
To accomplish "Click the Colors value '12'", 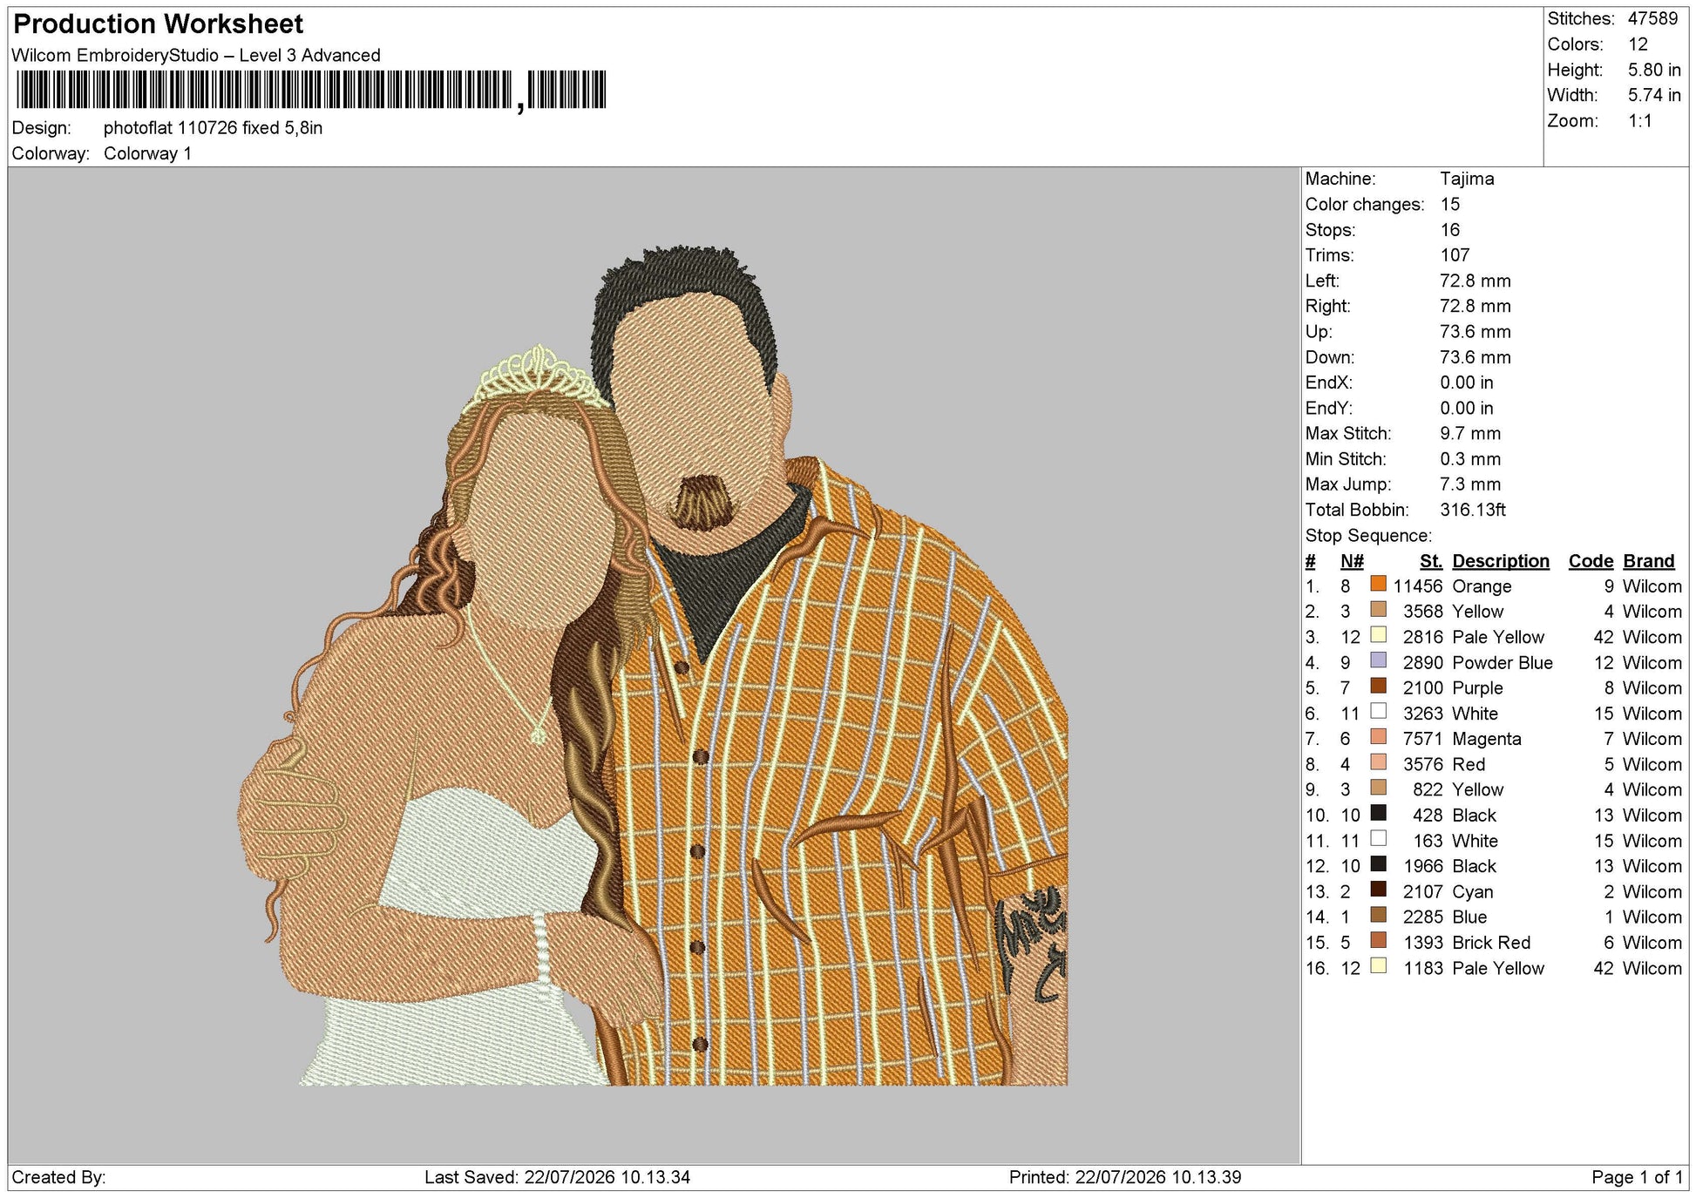I will pos(1638,44).
